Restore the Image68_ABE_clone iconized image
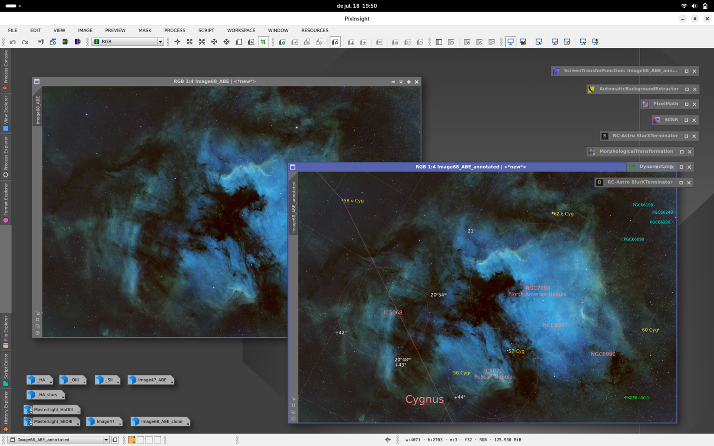The image size is (714, 446). coord(160,422)
